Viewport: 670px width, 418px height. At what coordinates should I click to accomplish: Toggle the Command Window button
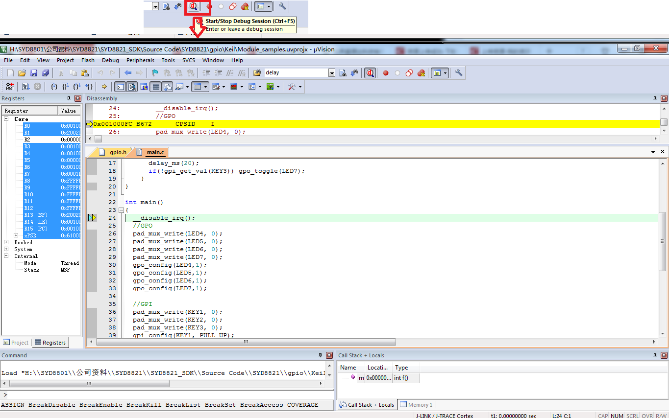click(x=120, y=87)
